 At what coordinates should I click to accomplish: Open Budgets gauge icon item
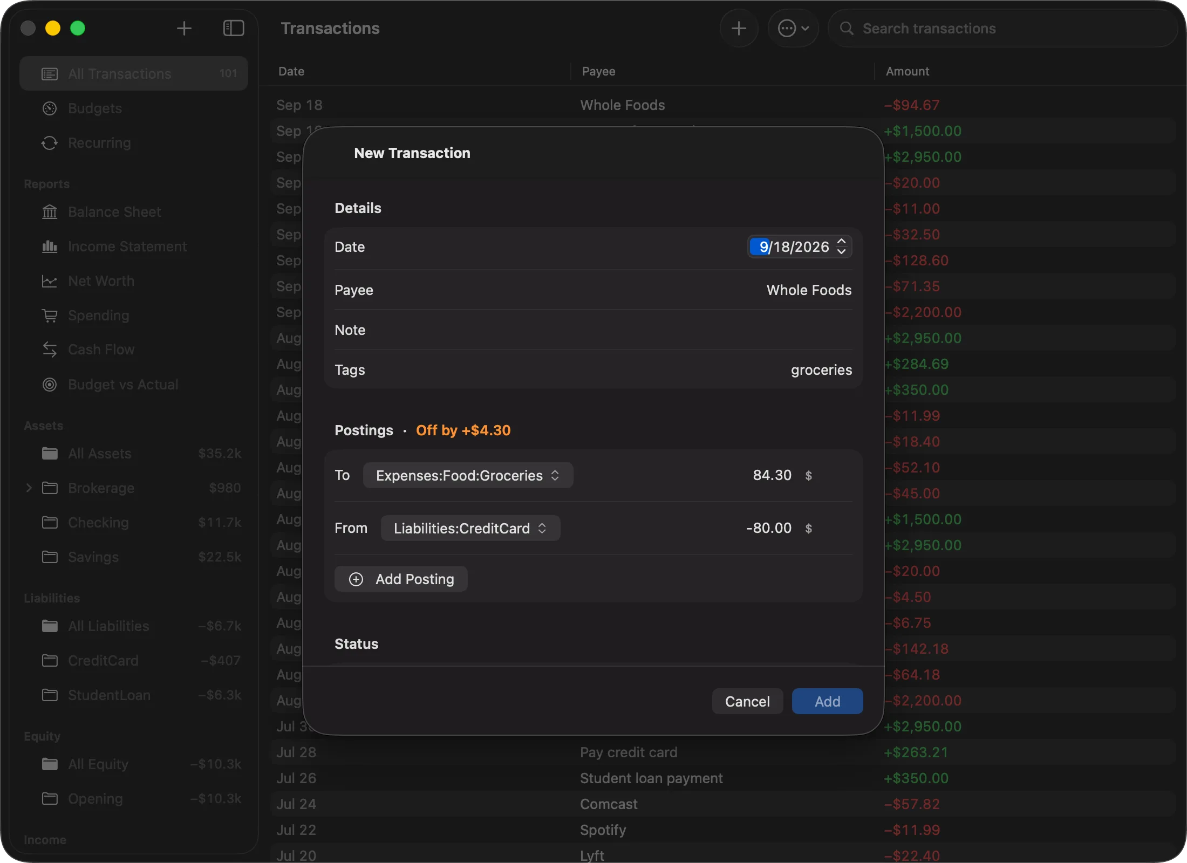click(50, 108)
